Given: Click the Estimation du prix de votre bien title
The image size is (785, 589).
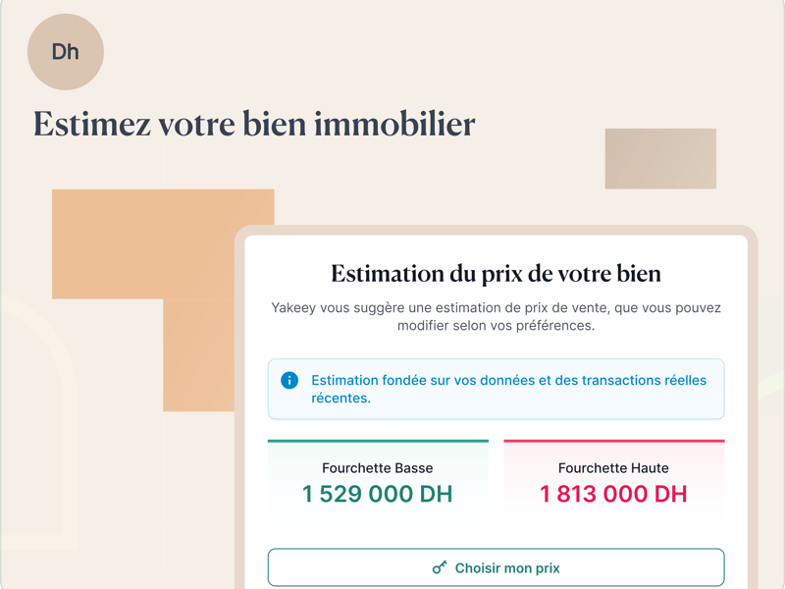Looking at the screenshot, I should coord(496,273).
